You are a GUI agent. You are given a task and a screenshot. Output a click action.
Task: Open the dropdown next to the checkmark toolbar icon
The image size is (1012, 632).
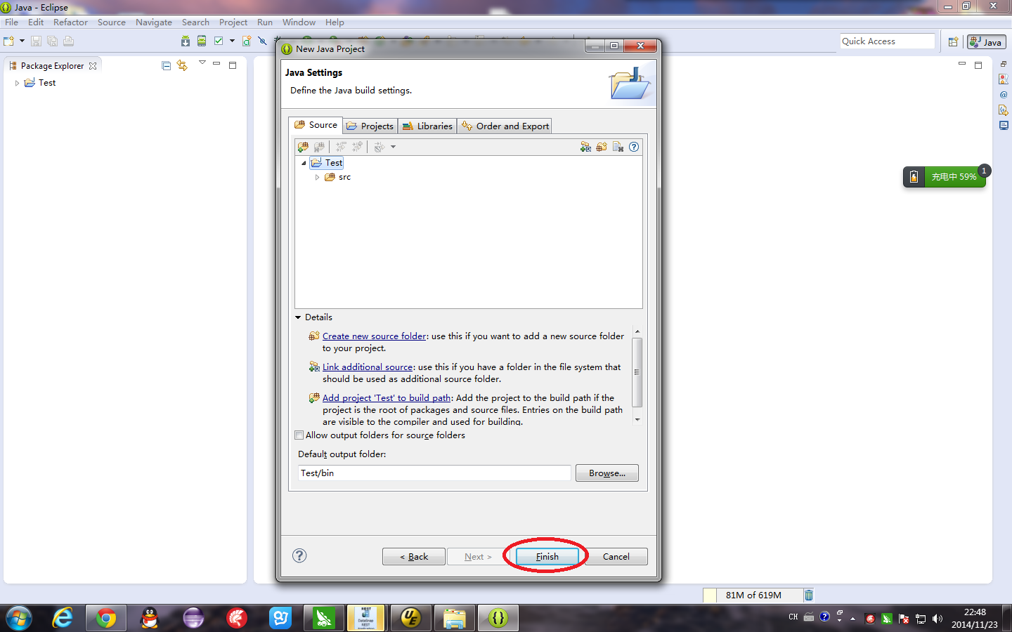point(232,41)
